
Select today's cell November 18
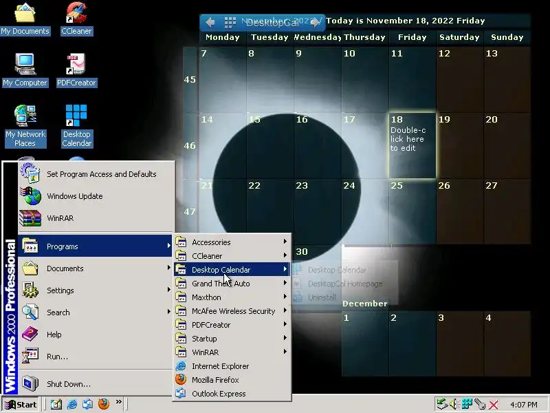tap(412, 145)
